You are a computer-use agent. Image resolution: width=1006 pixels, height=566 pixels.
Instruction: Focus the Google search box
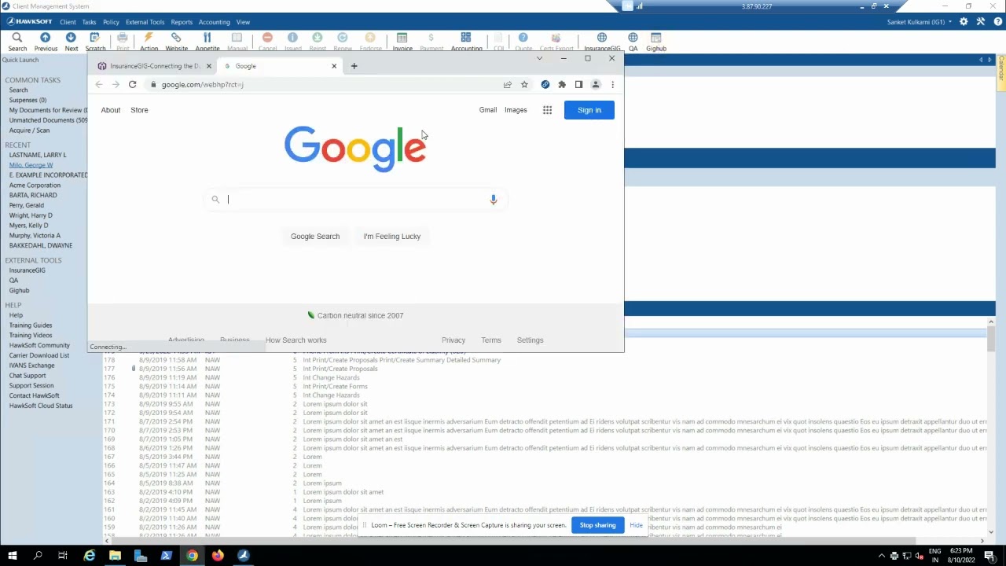pos(355,200)
